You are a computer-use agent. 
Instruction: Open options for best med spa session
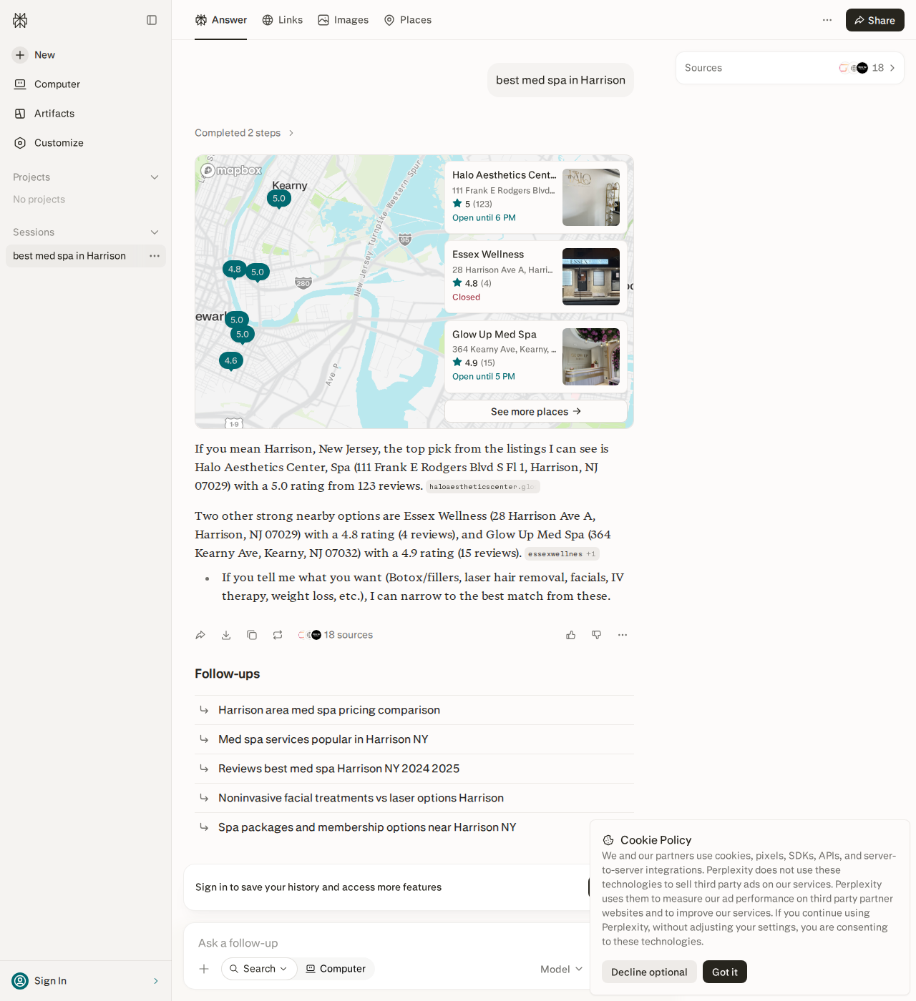(x=155, y=256)
